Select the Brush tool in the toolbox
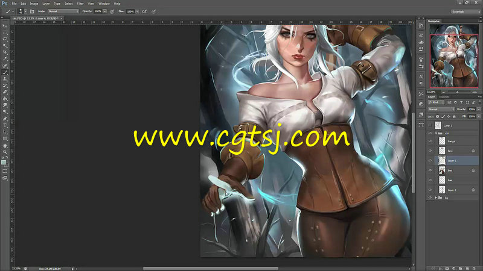The width and height of the screenshot is (483, 271). [x=5, y=72]
